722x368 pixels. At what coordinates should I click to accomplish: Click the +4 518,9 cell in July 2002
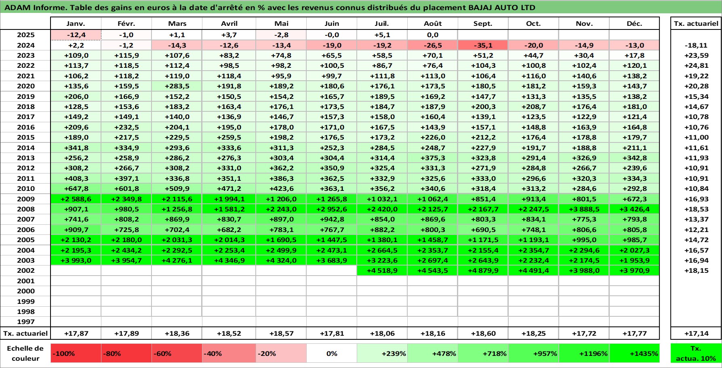point(382,270)
